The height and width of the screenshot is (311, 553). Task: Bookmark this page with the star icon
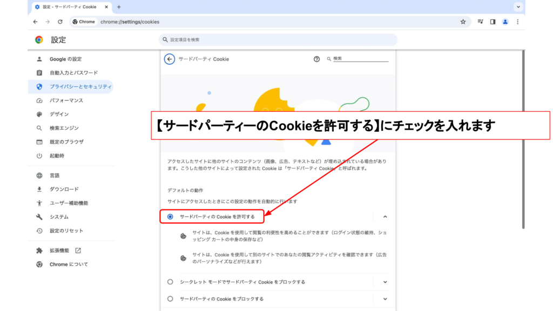(463, 22)
